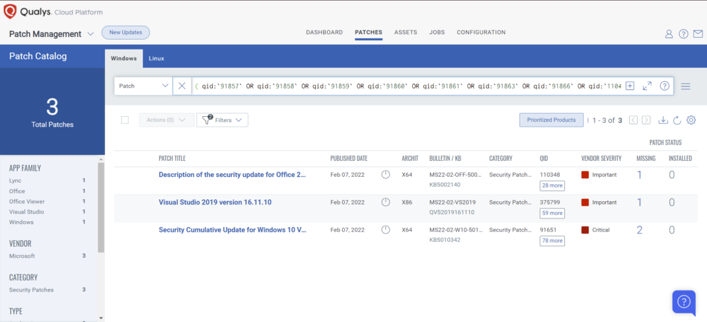
Task: Click reboot icon for Office update row
Action: click(385, 175)
